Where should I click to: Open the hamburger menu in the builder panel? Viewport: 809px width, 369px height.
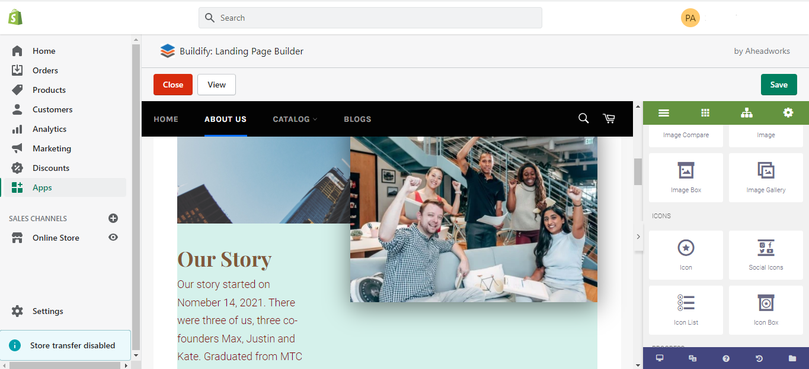tap(664, 112)
